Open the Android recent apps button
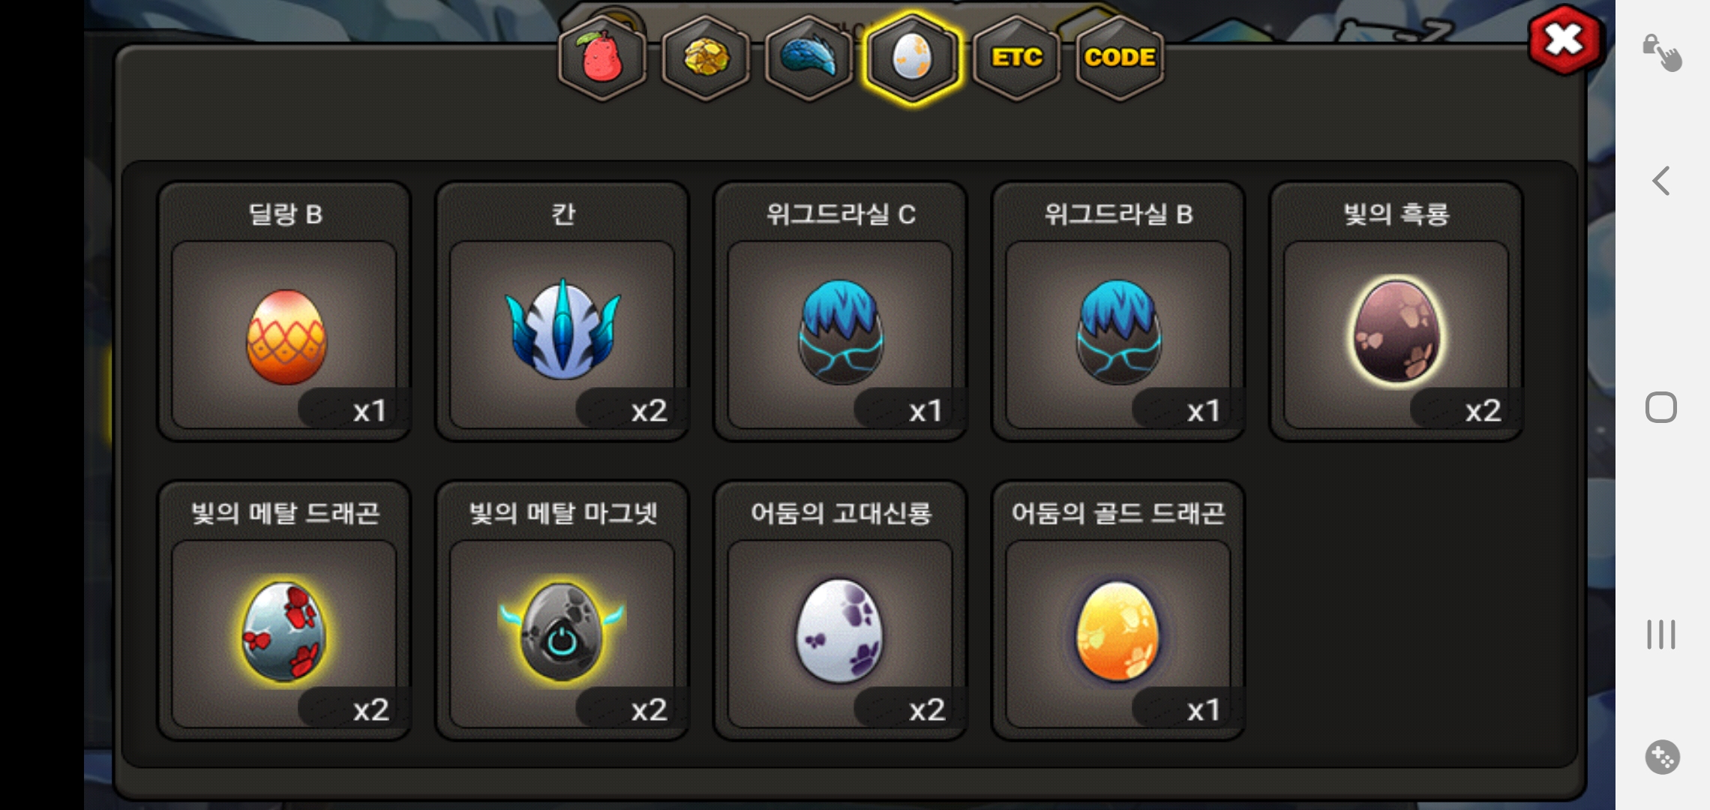 [x=1661, y=634]
